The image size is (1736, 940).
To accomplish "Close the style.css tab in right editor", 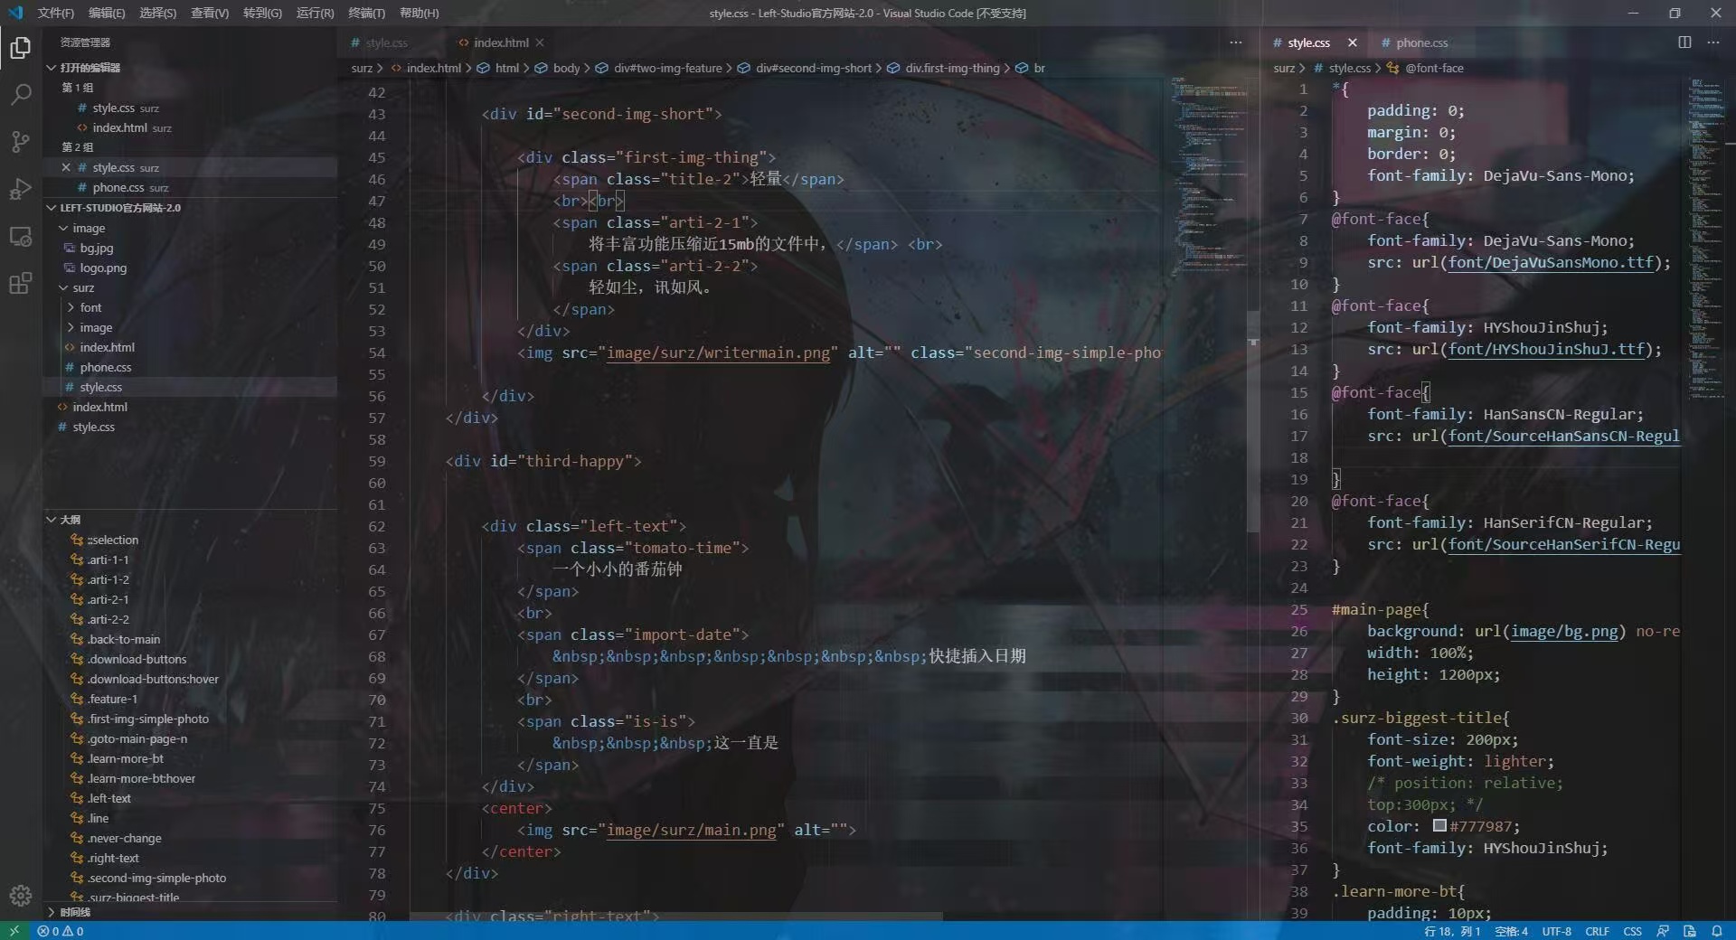I will pyautogui.click(x=1353, y=42).
